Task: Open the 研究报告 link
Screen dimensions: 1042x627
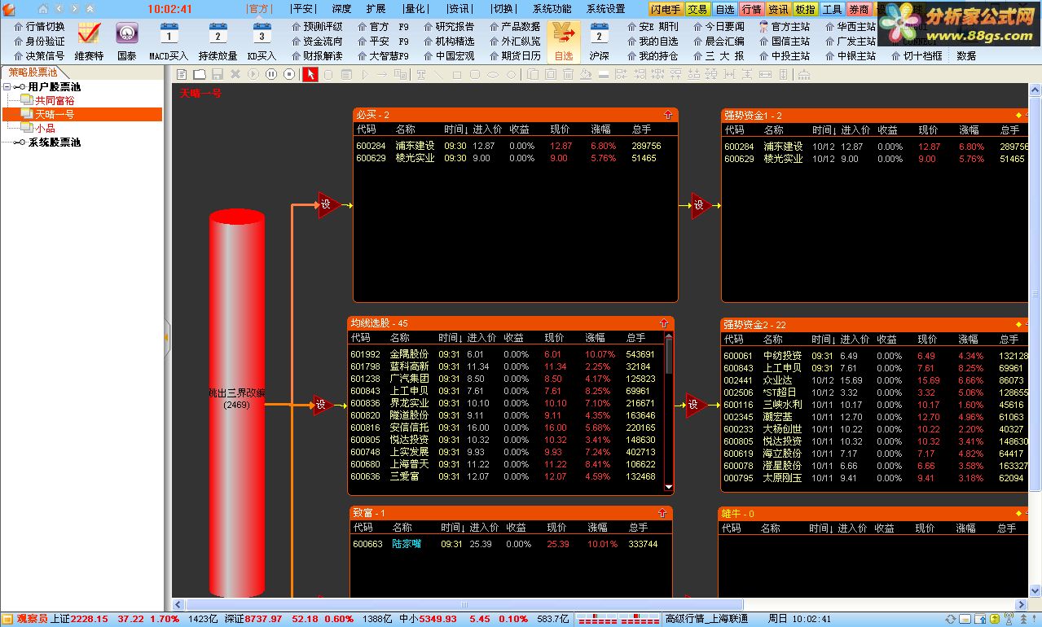Action: click(449, 26)
